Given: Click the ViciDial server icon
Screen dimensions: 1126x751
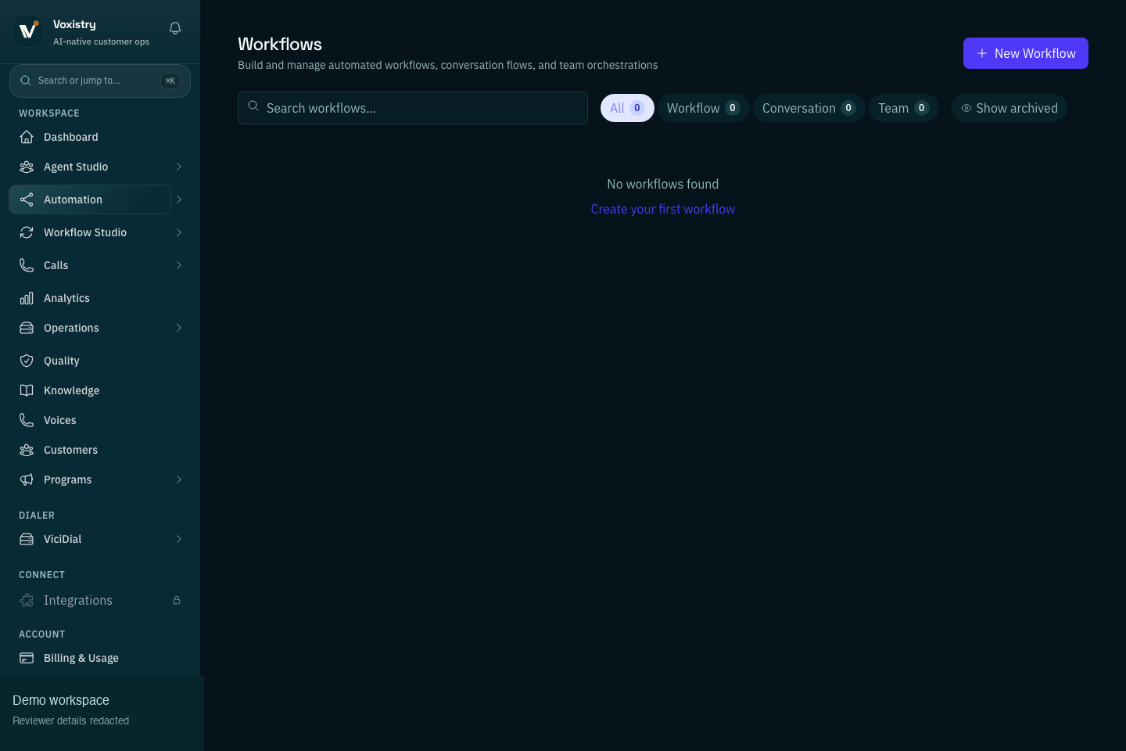Looking at the screenshot, I should click(x=27, y=539).
